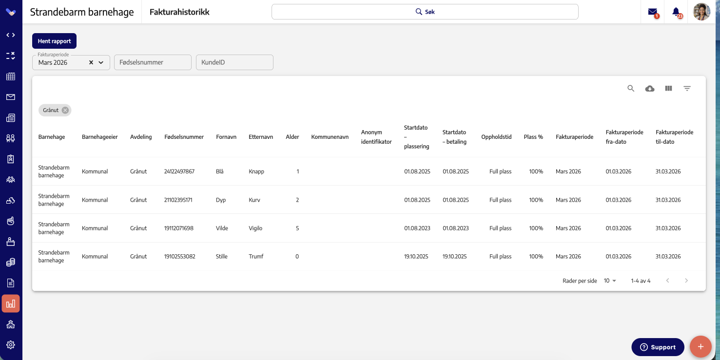The width and height of the screenshot is (720, 360).
Task: Open the Support button
Action: click(x=658, y=347)
